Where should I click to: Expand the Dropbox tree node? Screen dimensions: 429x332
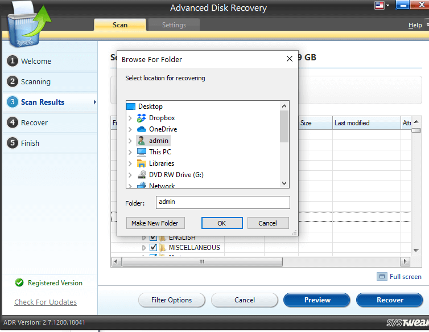130,118
